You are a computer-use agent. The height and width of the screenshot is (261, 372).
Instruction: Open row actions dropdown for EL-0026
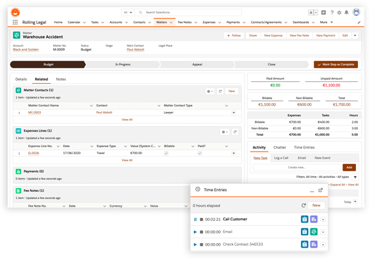(234, 154)
